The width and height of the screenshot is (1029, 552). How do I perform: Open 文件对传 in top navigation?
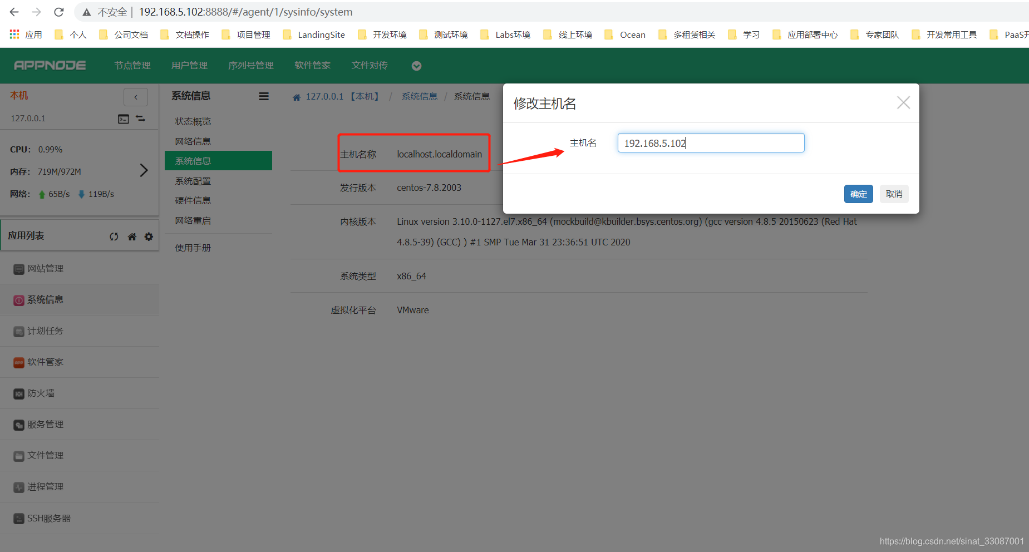point(370,66)
